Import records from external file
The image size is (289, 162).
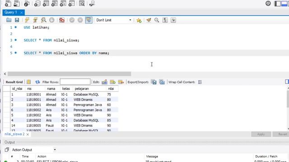162,82
